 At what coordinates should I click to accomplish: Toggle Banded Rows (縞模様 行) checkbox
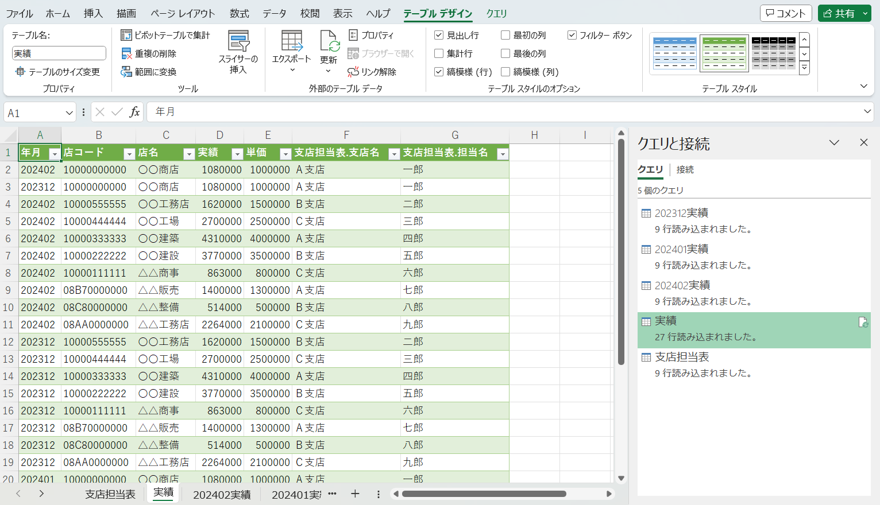(x=439, y=72)
